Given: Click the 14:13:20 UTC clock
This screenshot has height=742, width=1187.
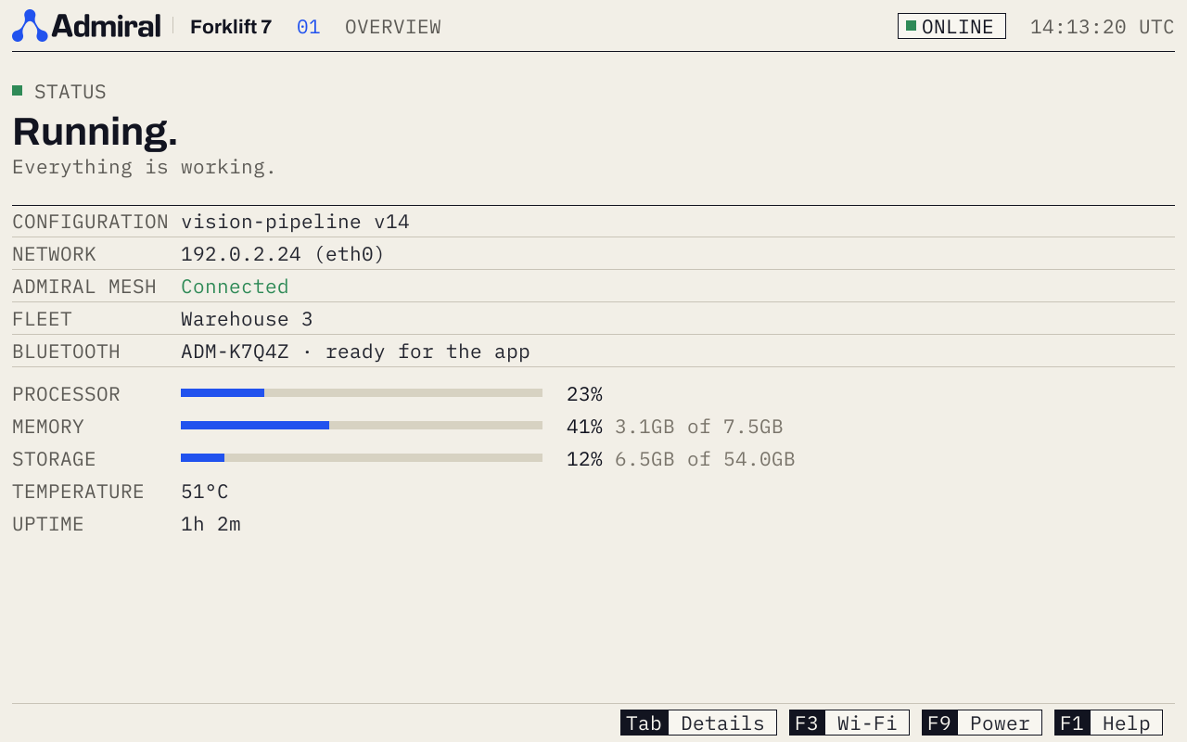Looking at the screenshot, I should (1103, 27).
